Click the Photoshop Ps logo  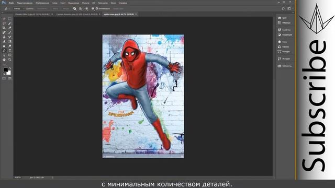[x=4, y=3]
